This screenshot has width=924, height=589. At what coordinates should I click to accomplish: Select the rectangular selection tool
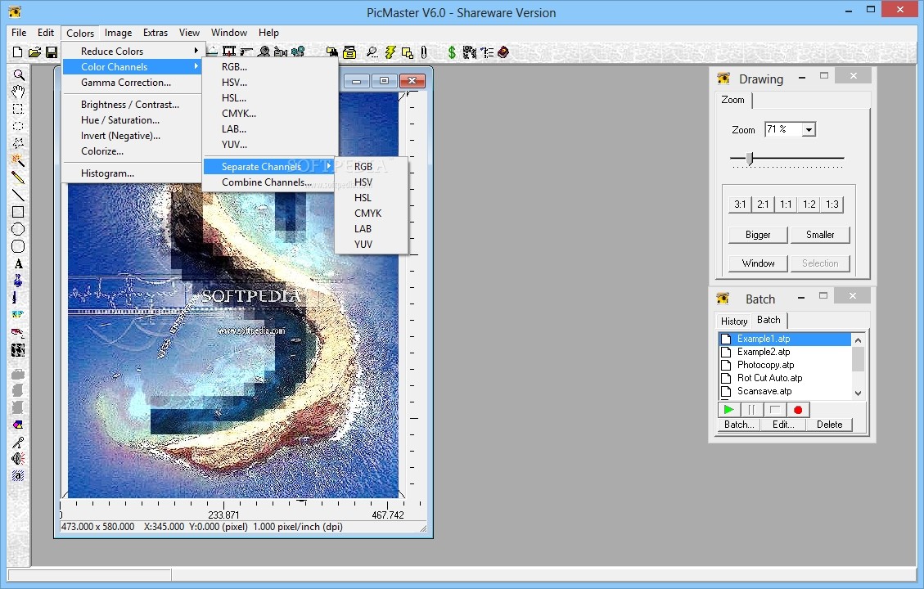[x=18, y=109]
